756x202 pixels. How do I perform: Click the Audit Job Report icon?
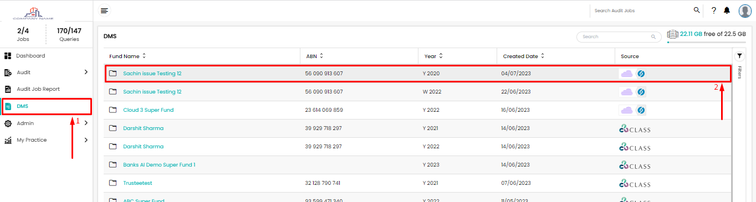click(x=8, y=89)
